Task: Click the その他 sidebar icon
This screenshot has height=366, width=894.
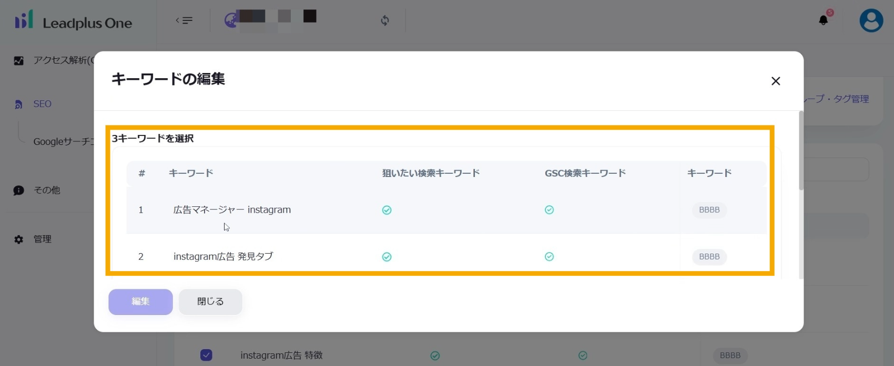Action: pyautogui.click(x=19, y=191)
